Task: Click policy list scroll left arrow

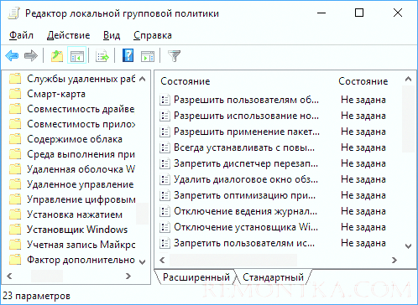Action: click(x=162, y=261)
